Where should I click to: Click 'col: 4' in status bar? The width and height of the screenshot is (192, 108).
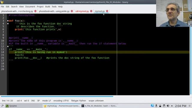point(19,101)
